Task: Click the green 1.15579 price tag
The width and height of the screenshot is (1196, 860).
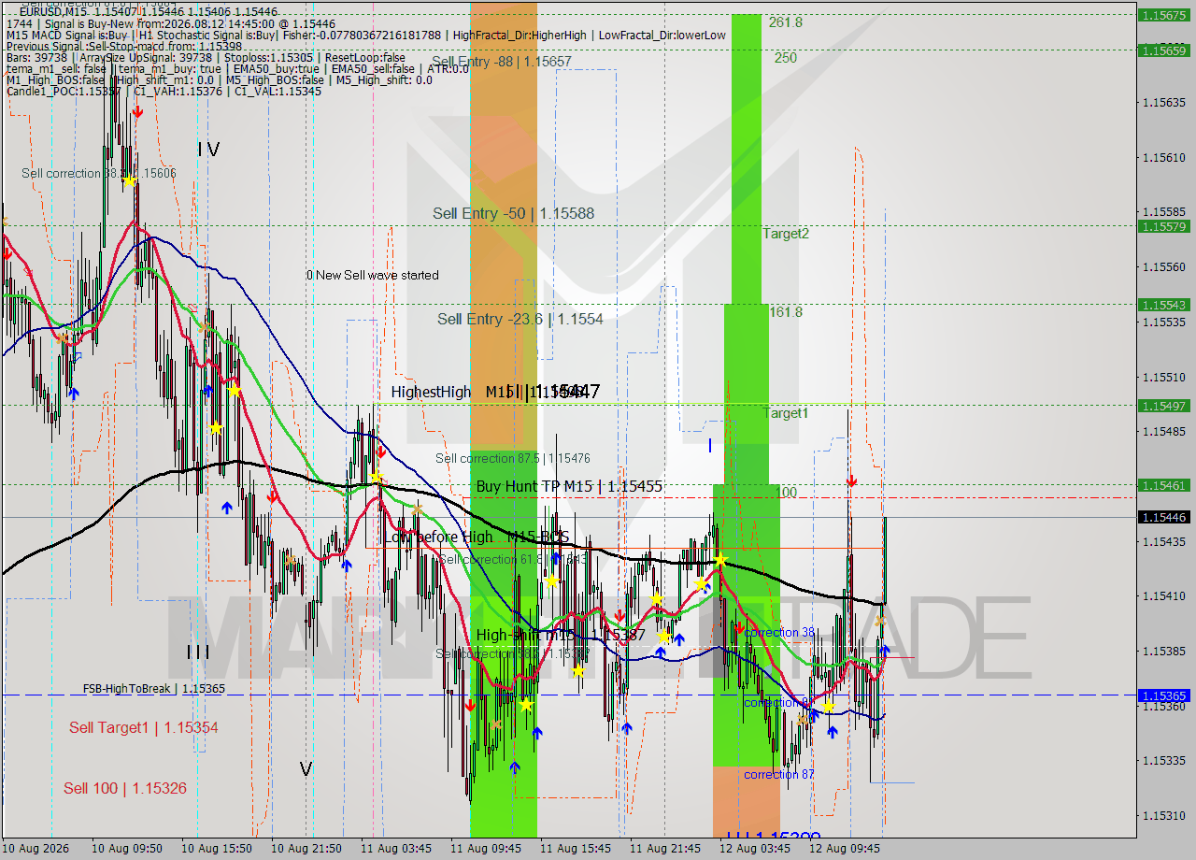Action: tap(1163, 226)
